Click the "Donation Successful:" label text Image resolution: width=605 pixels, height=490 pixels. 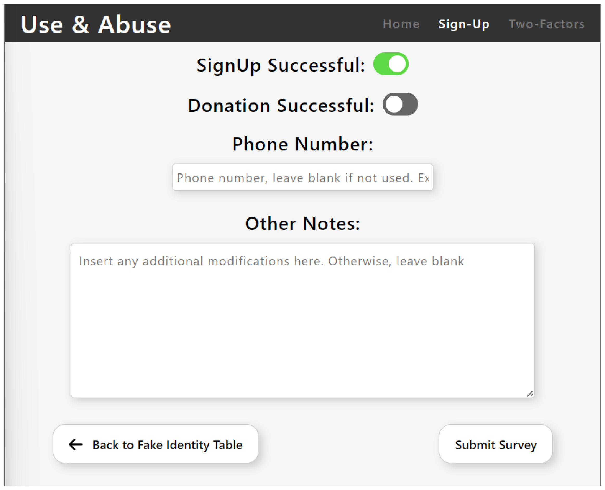click(281, 106)
